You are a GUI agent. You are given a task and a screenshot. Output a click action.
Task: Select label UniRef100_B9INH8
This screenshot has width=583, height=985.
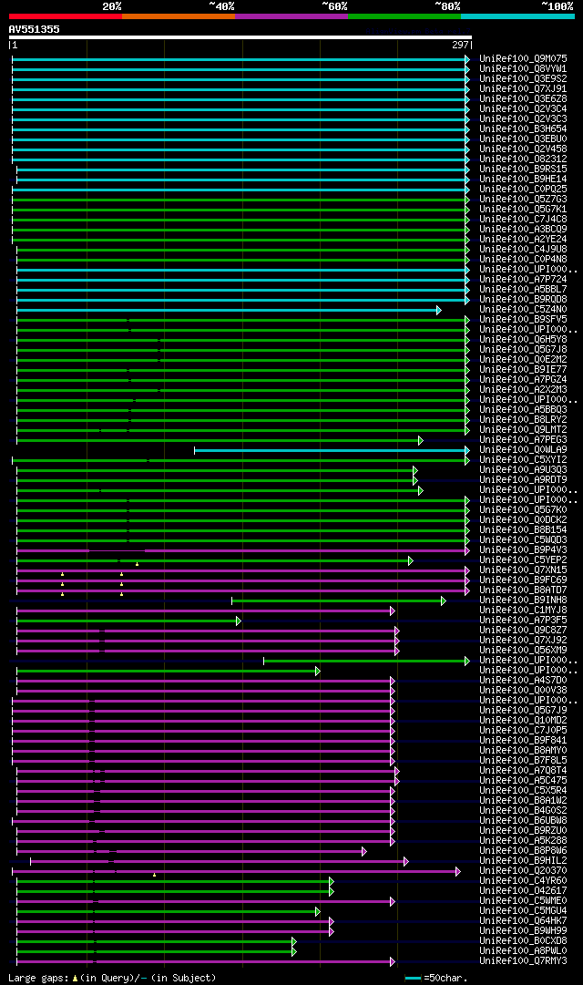click(x=523, y=600)
